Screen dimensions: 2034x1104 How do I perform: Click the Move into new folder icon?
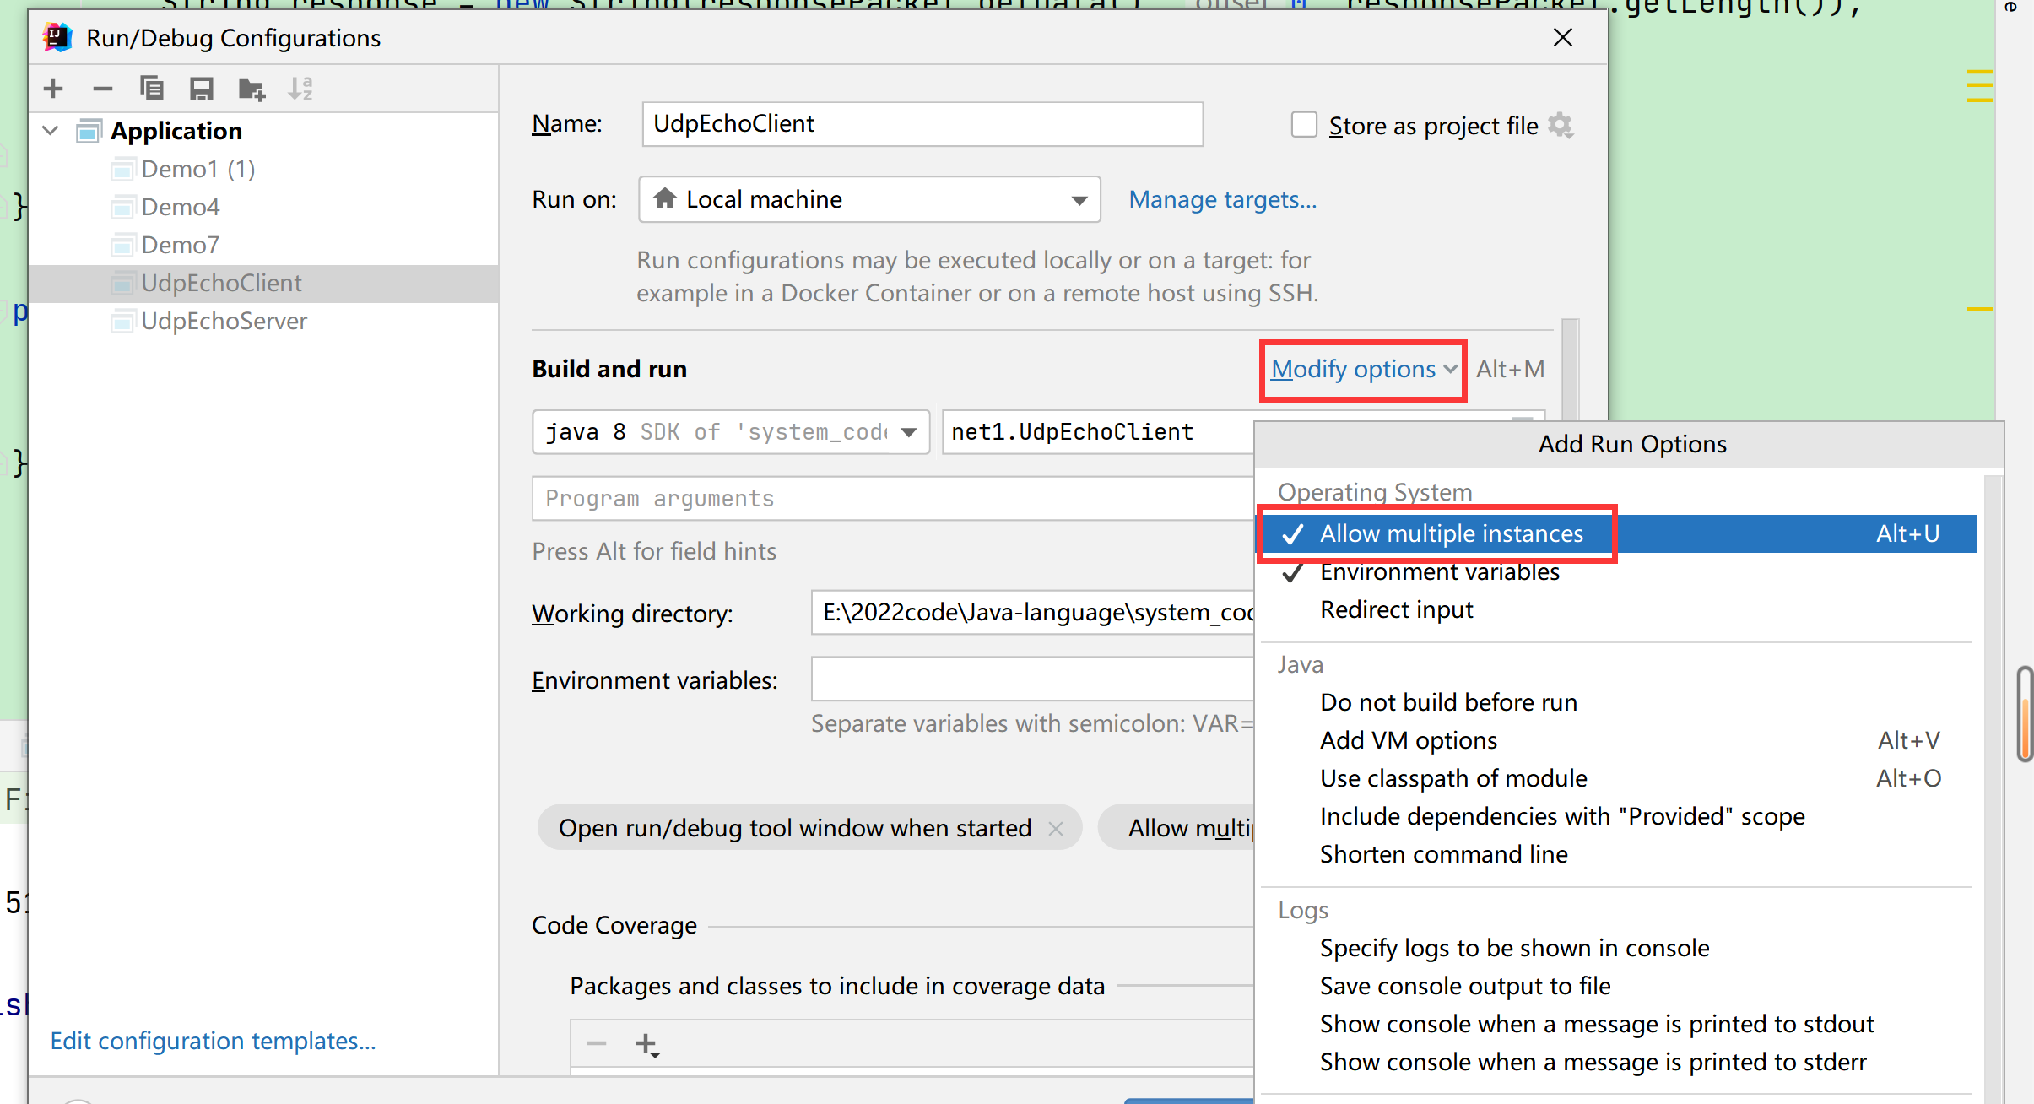(252, 89)
